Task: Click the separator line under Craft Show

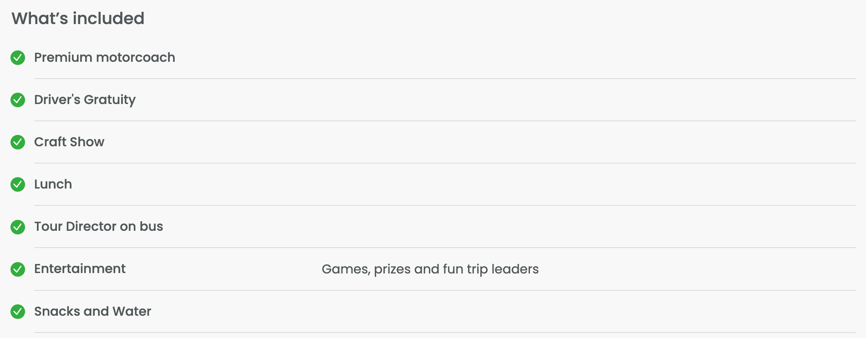Action: [445, 163]
